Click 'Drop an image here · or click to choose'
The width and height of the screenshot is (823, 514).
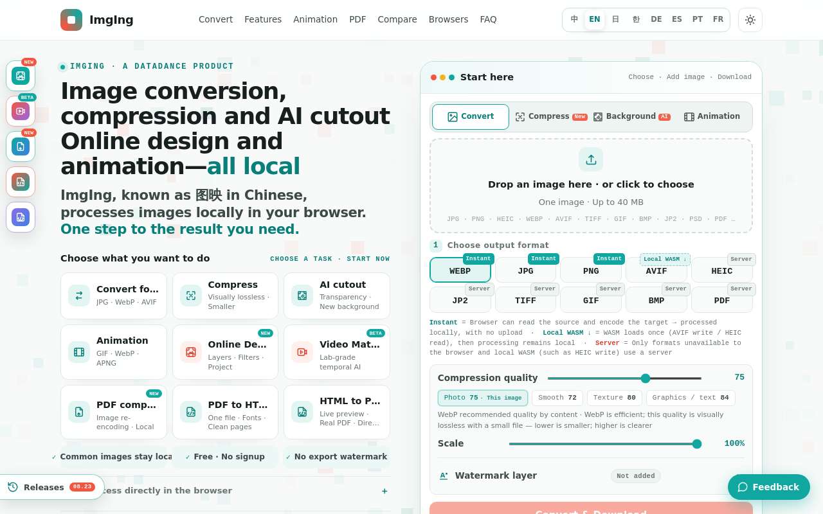[591, 184]
